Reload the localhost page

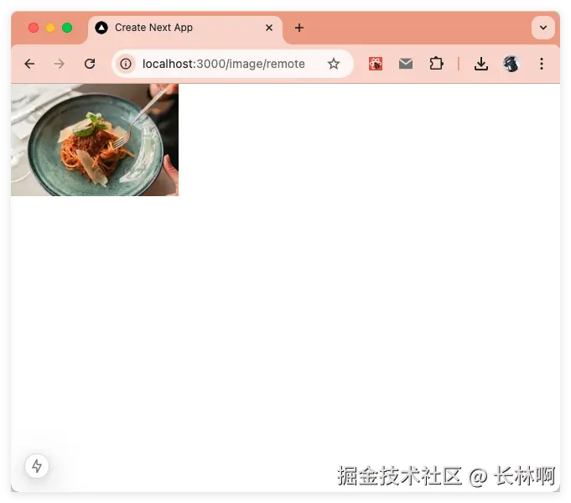pyautogui.click(x=90, y=64)
